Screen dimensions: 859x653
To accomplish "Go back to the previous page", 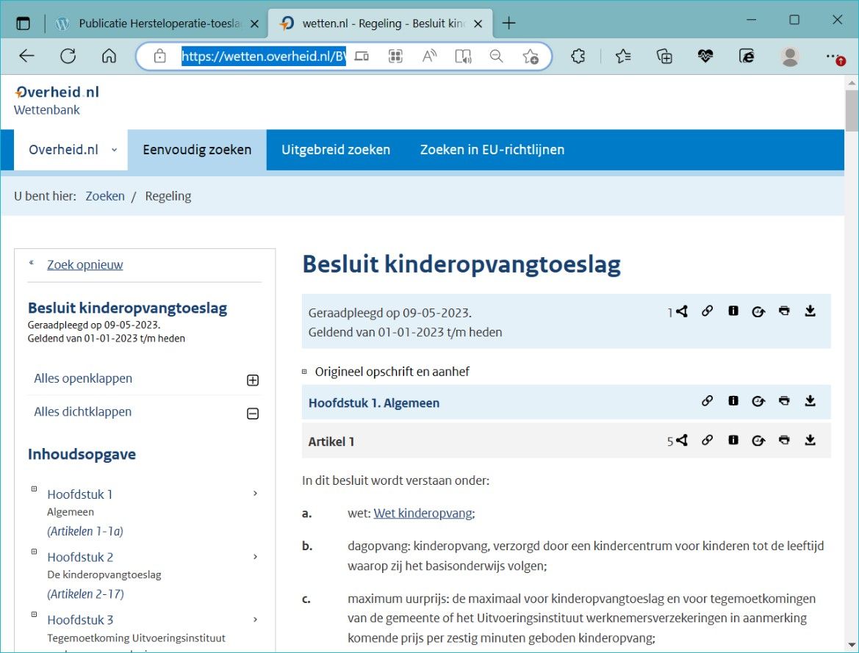I will 26,56.
